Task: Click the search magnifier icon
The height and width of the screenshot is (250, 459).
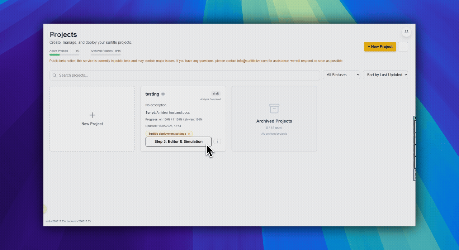Action: coord(55,76)
